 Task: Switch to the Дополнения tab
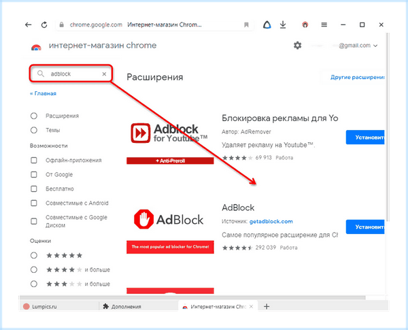click(x=139, y=307)
